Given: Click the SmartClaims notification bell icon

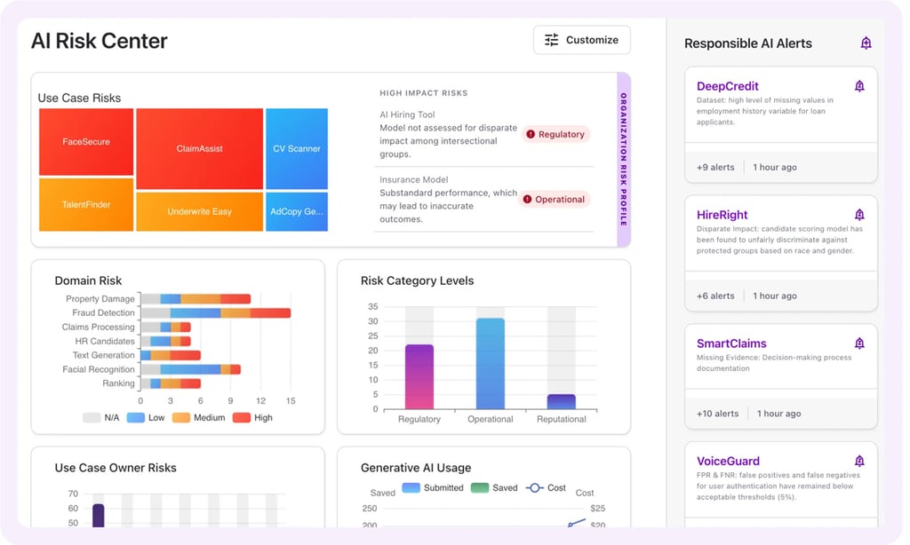Looking at the screenshot, I should tap(858, 343).
